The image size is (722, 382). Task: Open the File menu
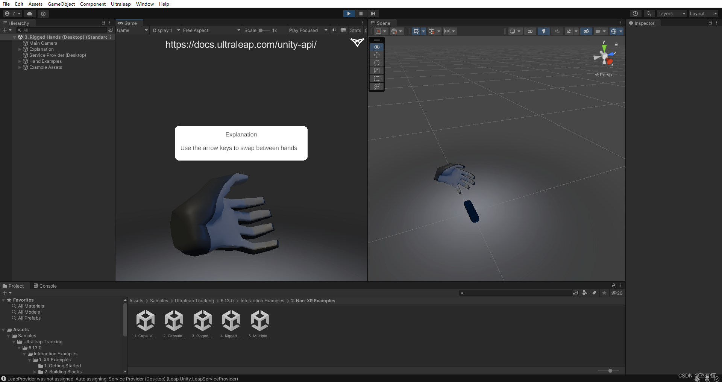point(6,4)
